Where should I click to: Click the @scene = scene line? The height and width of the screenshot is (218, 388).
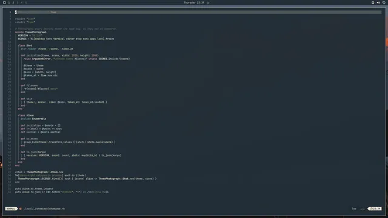coord(33,68)
